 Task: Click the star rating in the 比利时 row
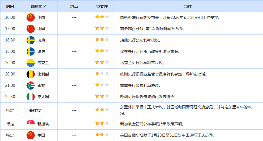point(102,74)
